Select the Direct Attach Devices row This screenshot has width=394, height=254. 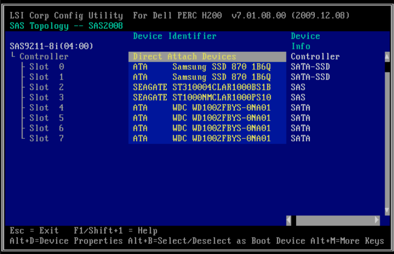click(207, 57)
